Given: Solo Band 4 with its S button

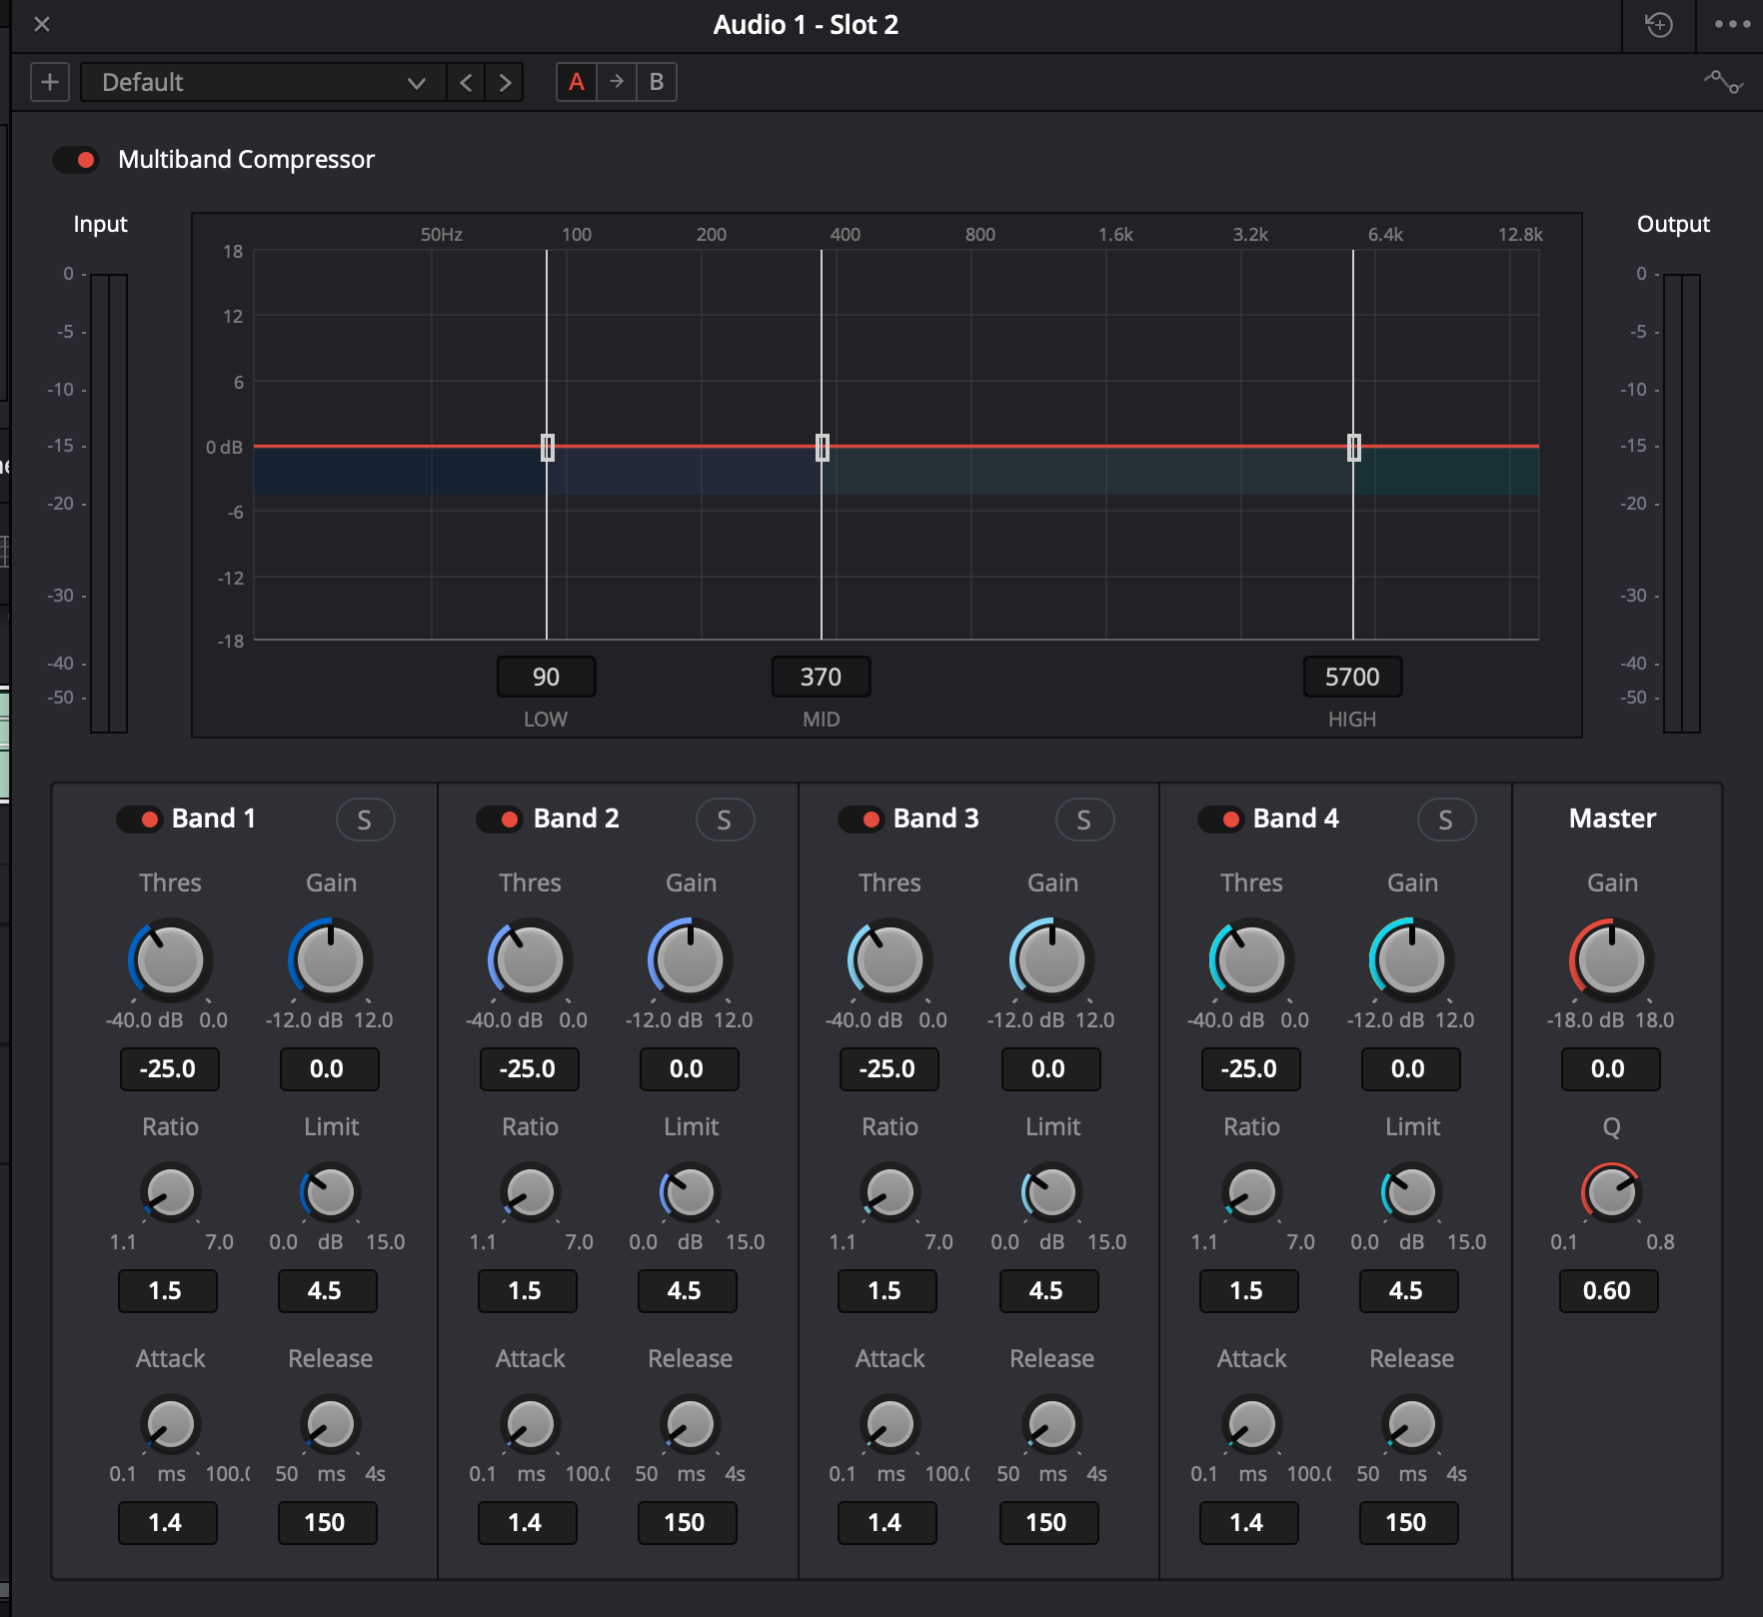Looking at the screenshot, I should pyautogui.click(x=1446, y=819).
